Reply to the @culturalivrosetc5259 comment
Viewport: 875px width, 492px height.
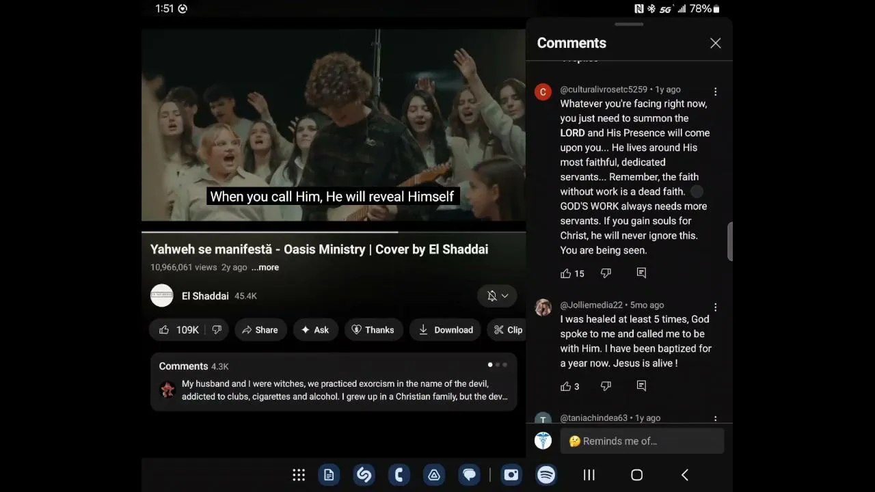coord(641,273)
